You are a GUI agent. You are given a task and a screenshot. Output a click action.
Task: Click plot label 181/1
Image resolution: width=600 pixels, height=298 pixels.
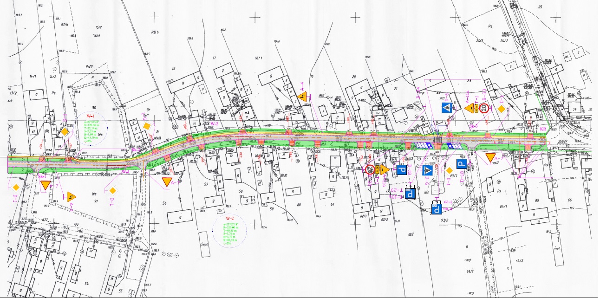coord(258,58)
